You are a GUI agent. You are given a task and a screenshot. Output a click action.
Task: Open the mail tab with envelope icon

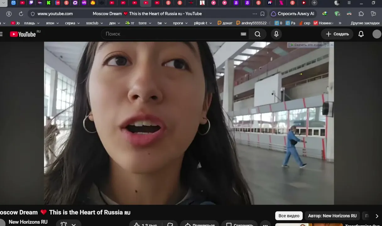[x=13, y=3]
